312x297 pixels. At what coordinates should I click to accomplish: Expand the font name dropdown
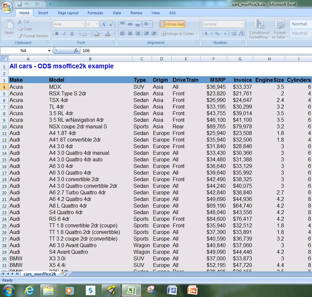click(x=82, y=24)
